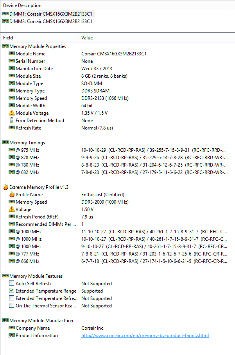Screen dimensions: 235x355
Task: Click the Memory Module Manufacturer group icon
Action: [x=5, y=320]
